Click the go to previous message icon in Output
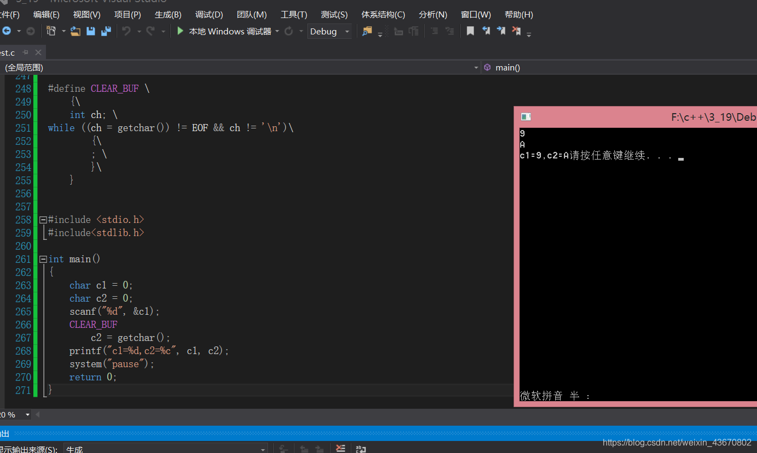The image size is (757, 453). click(304, 449)
